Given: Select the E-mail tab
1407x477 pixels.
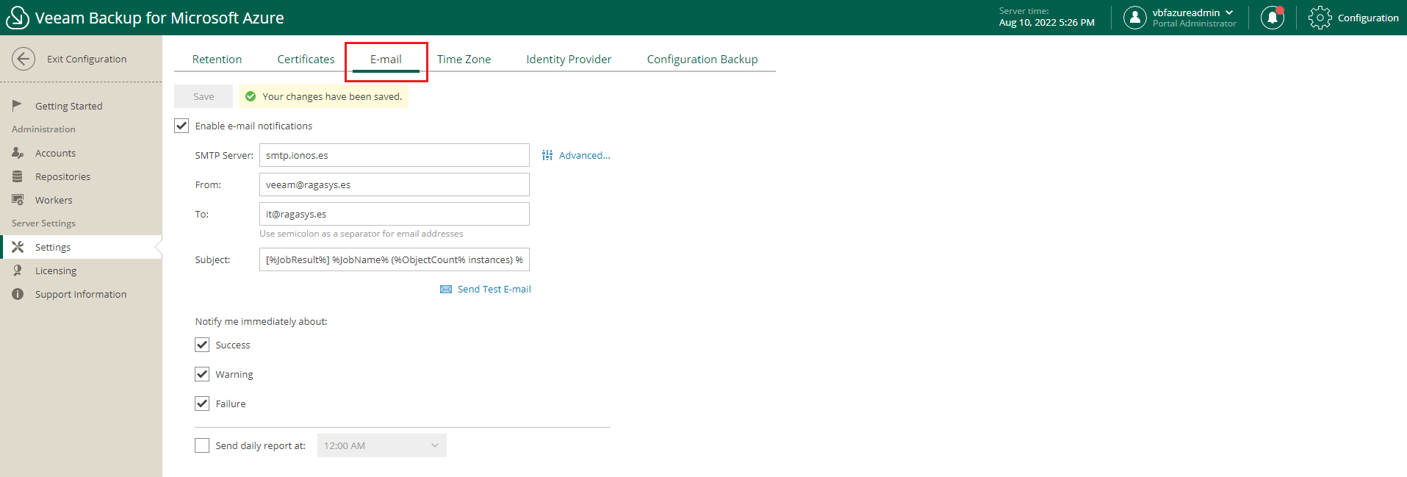Looking at the screenshot, I should (386, 59).
